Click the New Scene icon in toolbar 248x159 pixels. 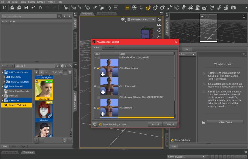[x=4, y=8]
